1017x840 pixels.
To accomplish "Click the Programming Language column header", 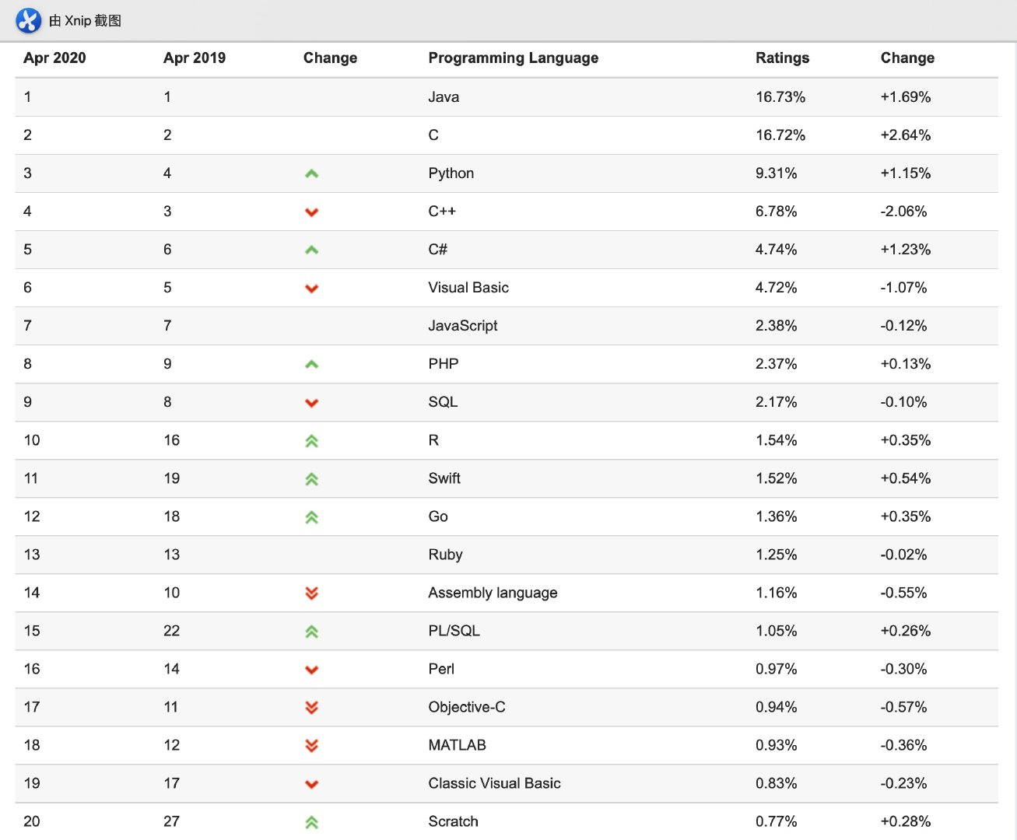I will (513, 58).
